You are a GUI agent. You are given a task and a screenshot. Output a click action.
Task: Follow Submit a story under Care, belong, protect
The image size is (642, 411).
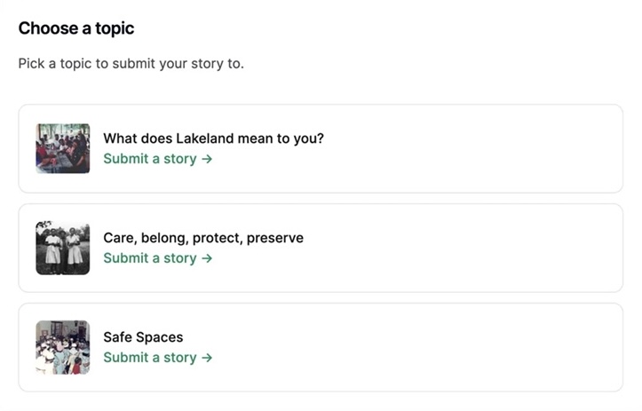(x=158, y=258)
